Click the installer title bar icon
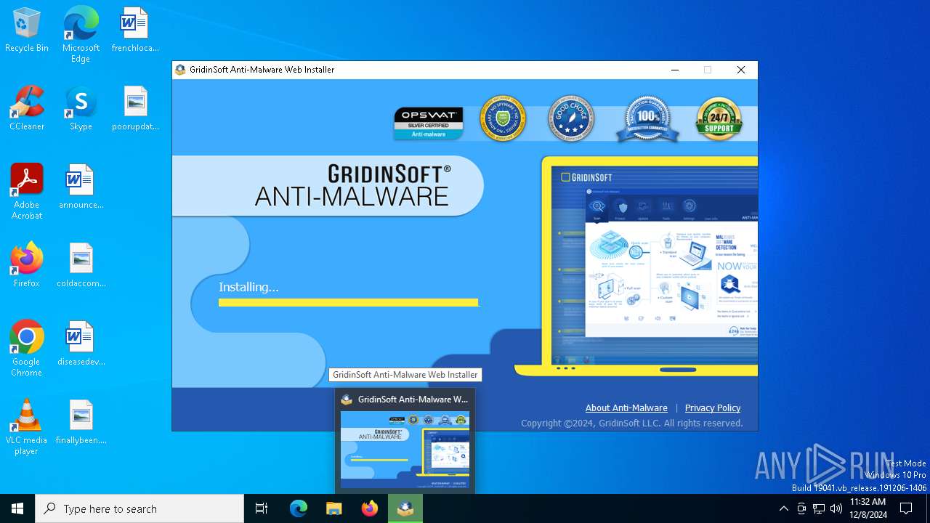The width and height of the screenshot is (930, 523). pos(180,70)
